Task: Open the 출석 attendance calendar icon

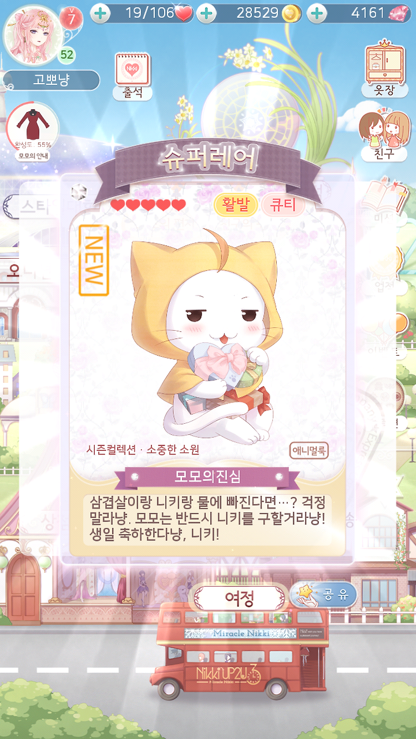Action: [x=132, y=76]
